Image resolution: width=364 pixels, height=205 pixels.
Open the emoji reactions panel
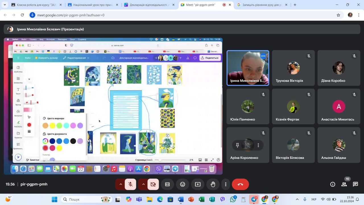coord(183,184)
